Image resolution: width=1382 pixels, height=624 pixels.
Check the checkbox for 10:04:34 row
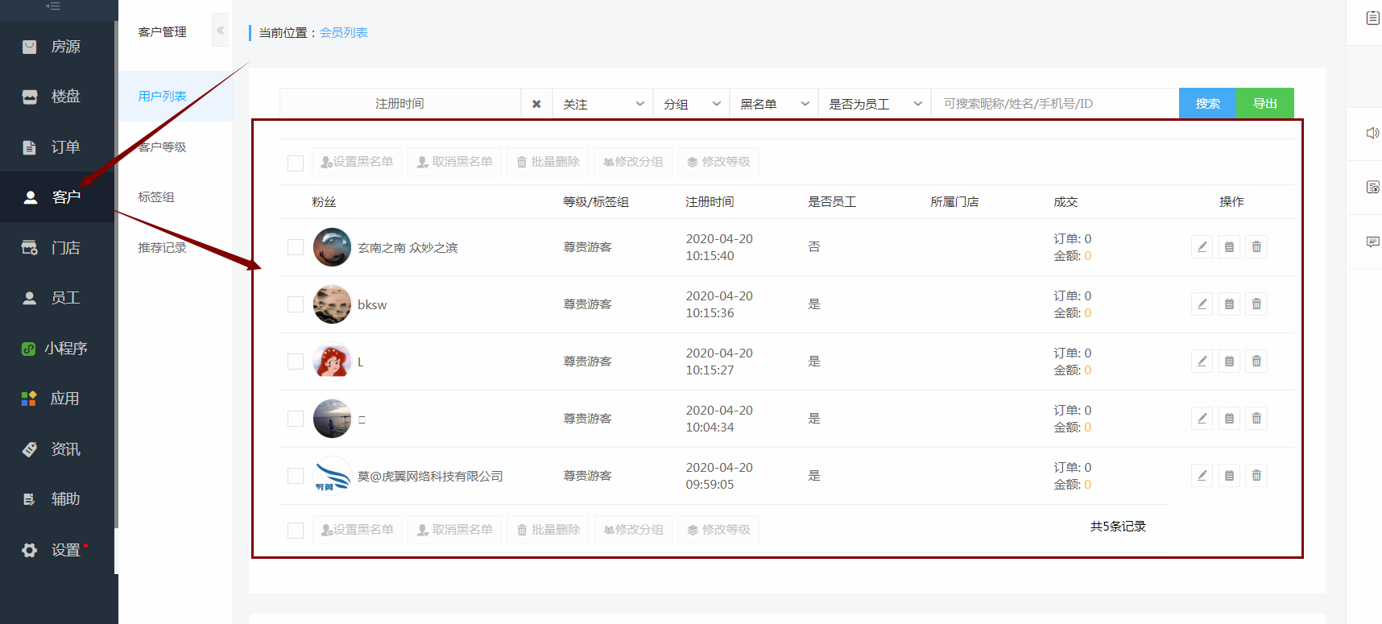coord(296,419)
